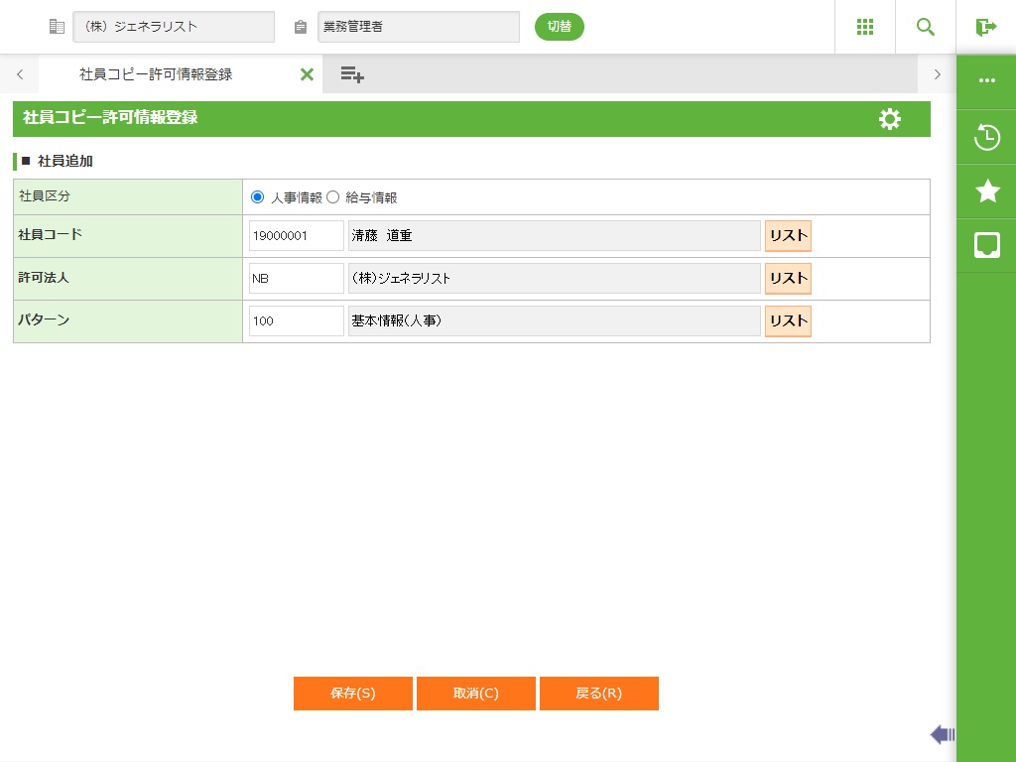
Task: Open the settings gear in the header
Action: tap(890, 119)
